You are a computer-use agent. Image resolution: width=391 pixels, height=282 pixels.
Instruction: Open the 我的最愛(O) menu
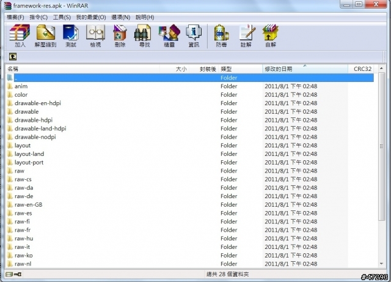[91, 17]
